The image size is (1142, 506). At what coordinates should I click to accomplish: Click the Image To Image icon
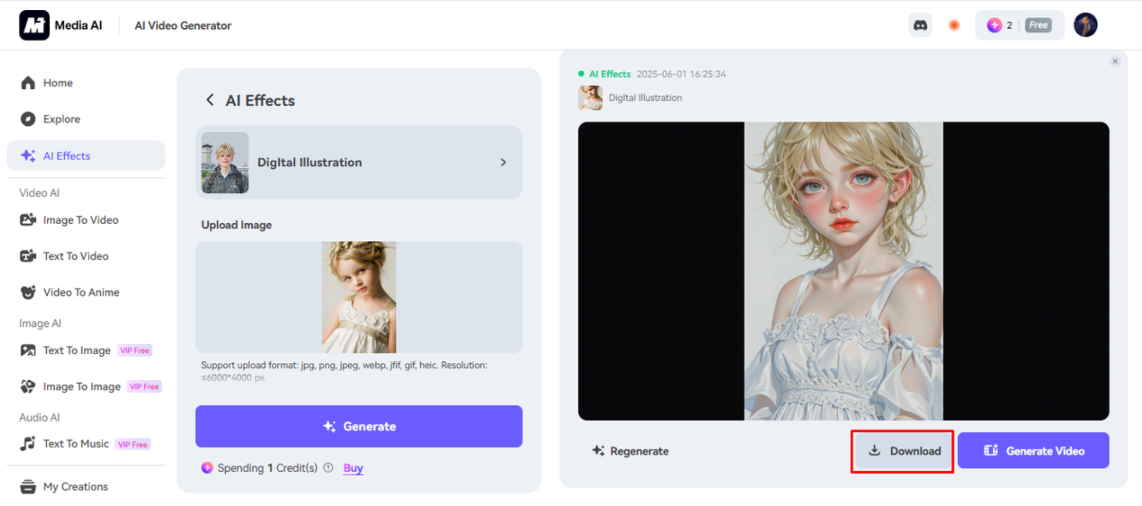[x=28, y=386]
